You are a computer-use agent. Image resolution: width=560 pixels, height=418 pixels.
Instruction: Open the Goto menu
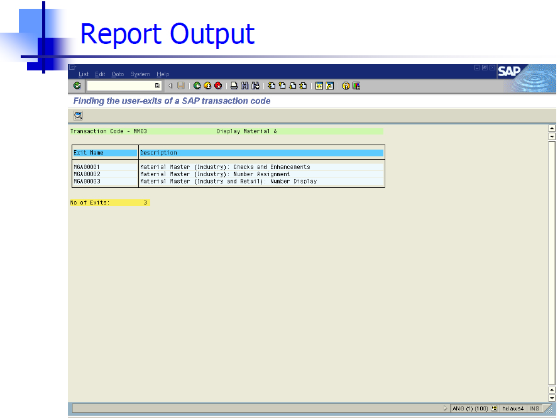coord(118,74)
